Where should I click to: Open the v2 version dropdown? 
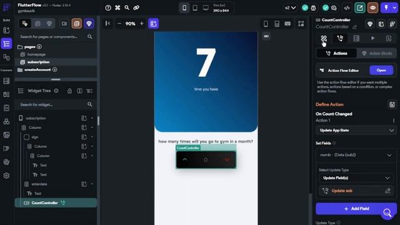pos(290,8)
